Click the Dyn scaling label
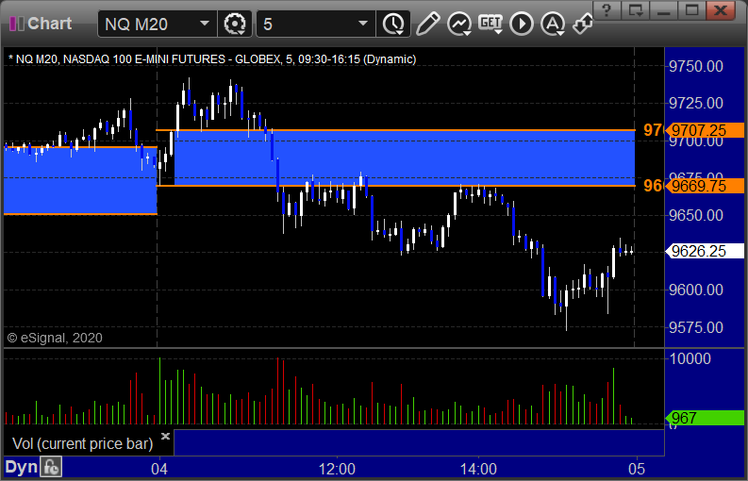This screenshot has width=748, height=481. click(21, 467)
